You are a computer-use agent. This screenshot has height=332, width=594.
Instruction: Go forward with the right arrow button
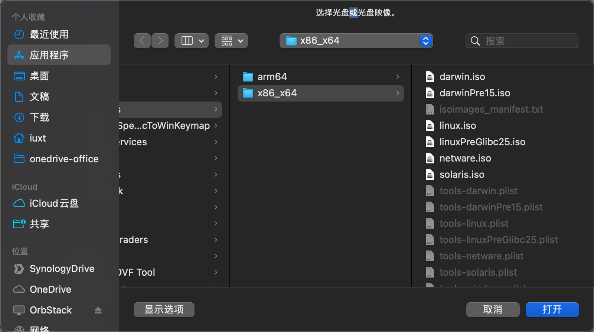pos(160,41)
